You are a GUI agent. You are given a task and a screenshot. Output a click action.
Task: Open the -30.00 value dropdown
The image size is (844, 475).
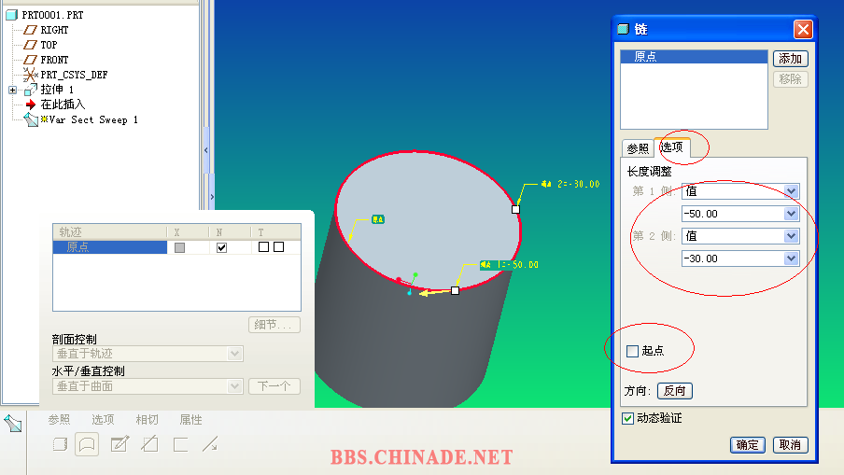[x=792, y=258]
